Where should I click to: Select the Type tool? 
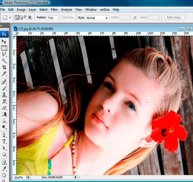click(x=4, y=141)
